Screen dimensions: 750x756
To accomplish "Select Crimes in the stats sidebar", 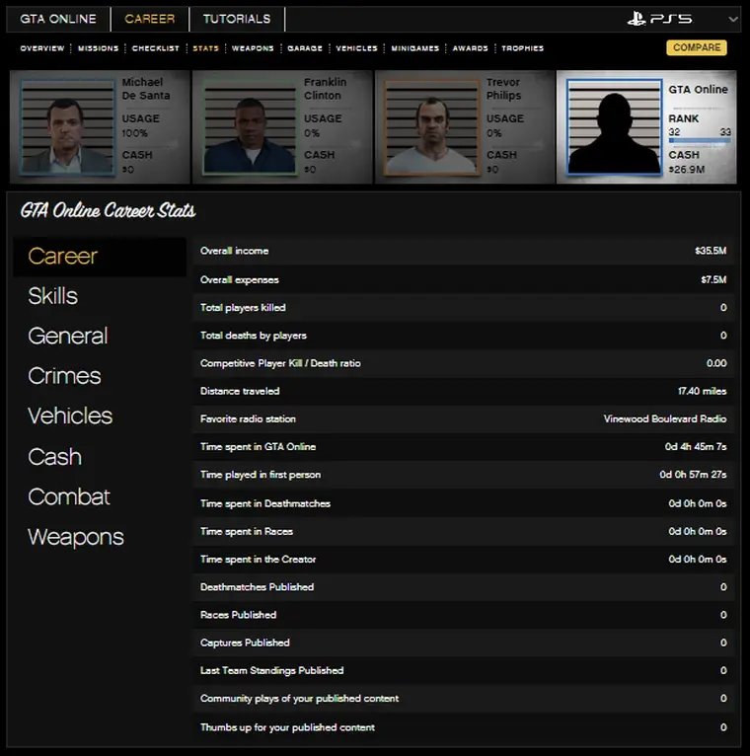I will pyautogui.click(x=64, y=376).
